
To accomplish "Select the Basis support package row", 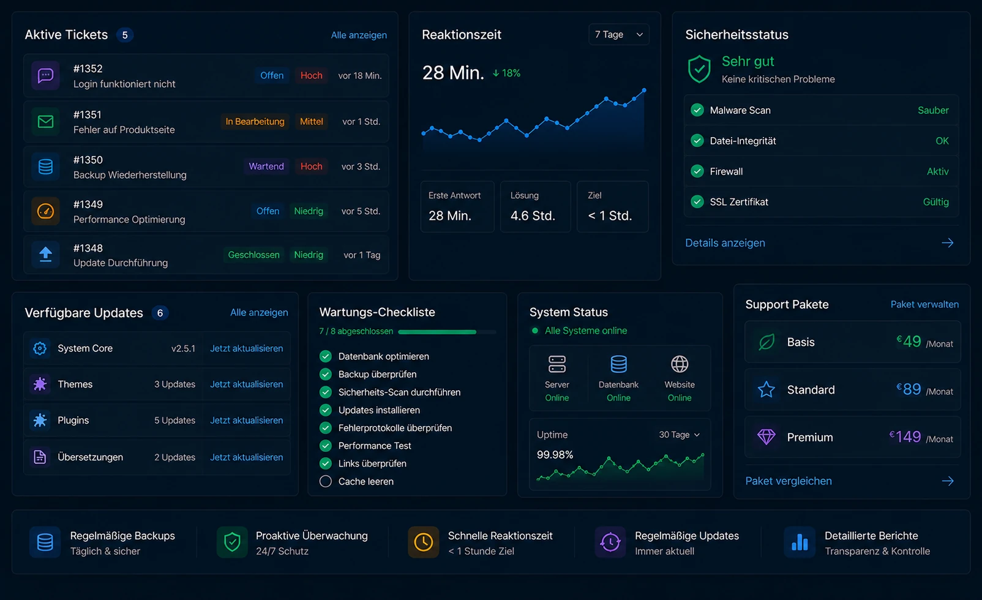I will pos(852,342).
